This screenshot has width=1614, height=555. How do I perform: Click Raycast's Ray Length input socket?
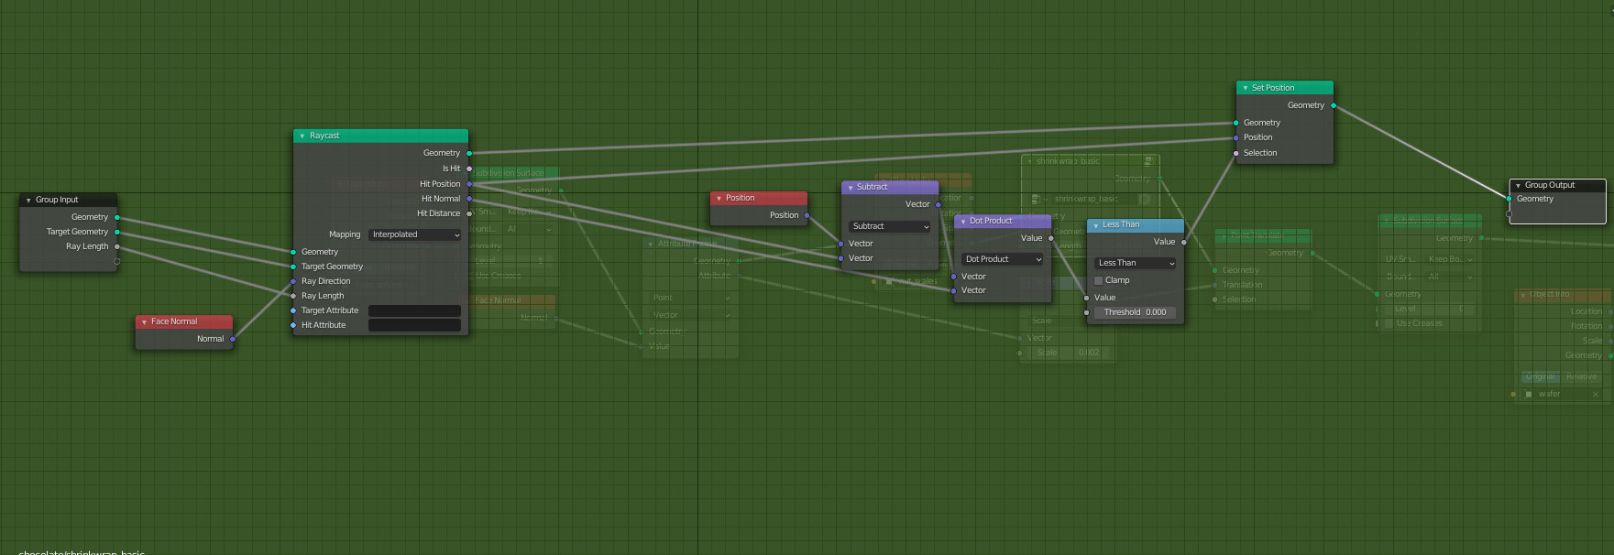(293, 296)
